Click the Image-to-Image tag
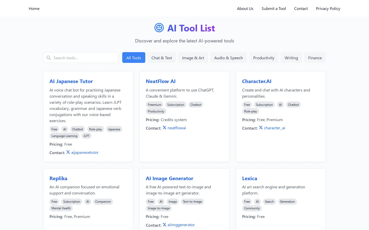Image resolution: width=369 pixels, height=230 pixels. click(159, 208)
